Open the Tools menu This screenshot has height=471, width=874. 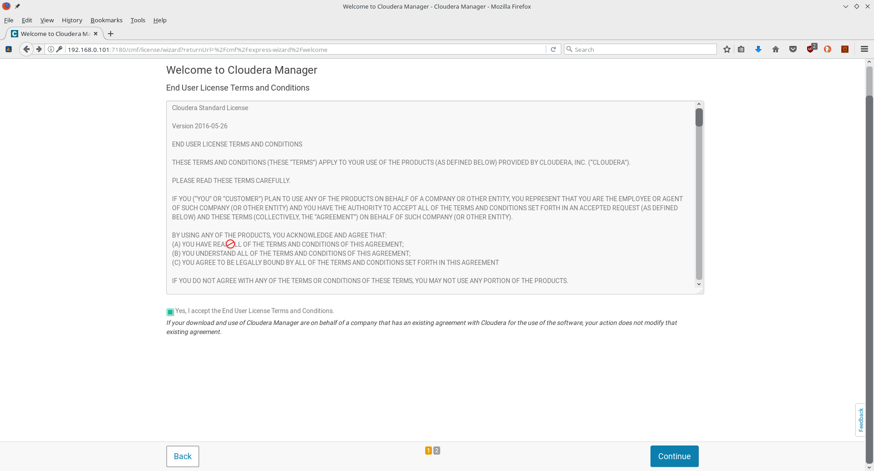[138, 20]
